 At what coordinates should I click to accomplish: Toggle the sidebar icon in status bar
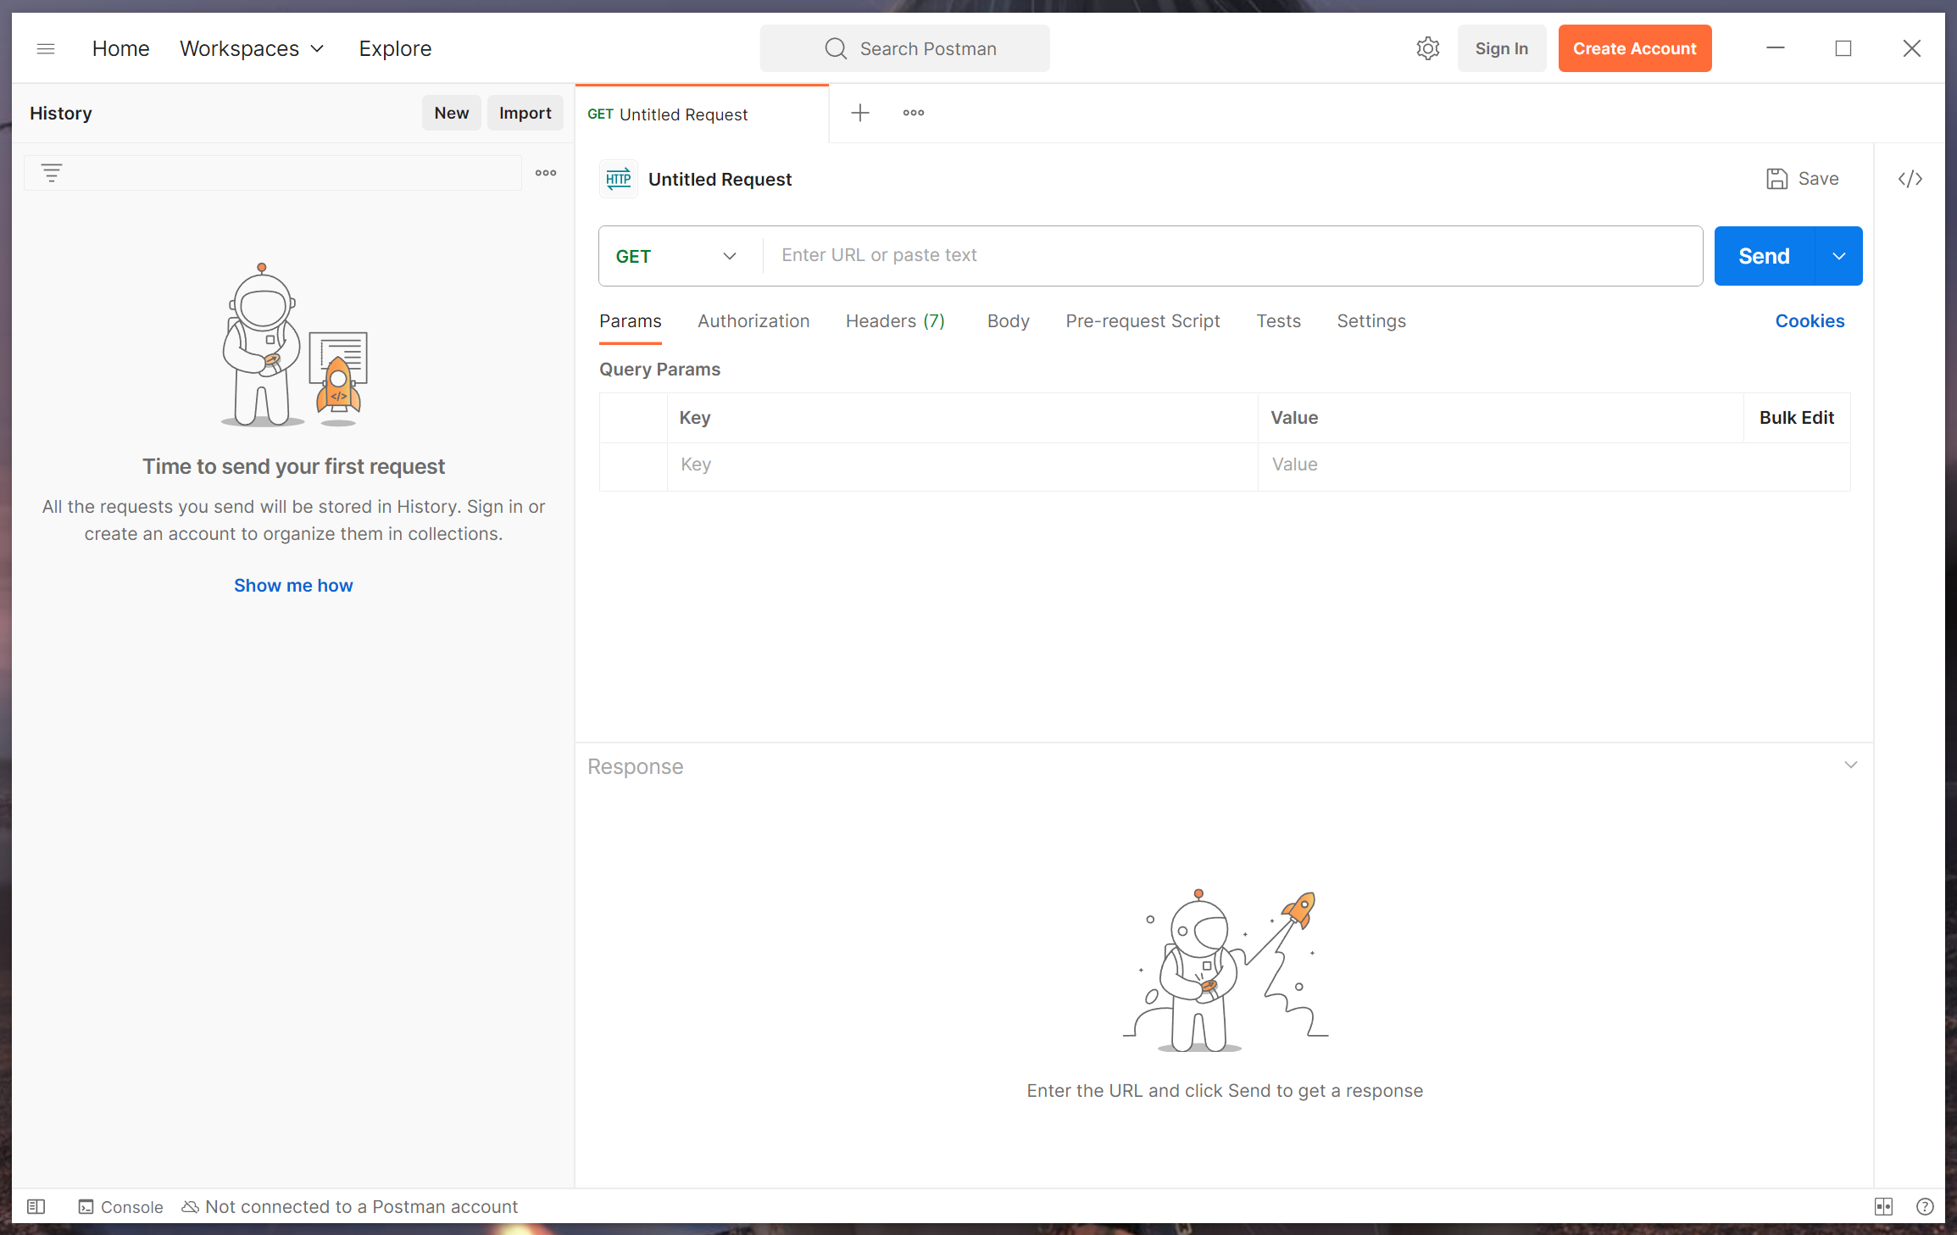click(x=36, y=1206)
